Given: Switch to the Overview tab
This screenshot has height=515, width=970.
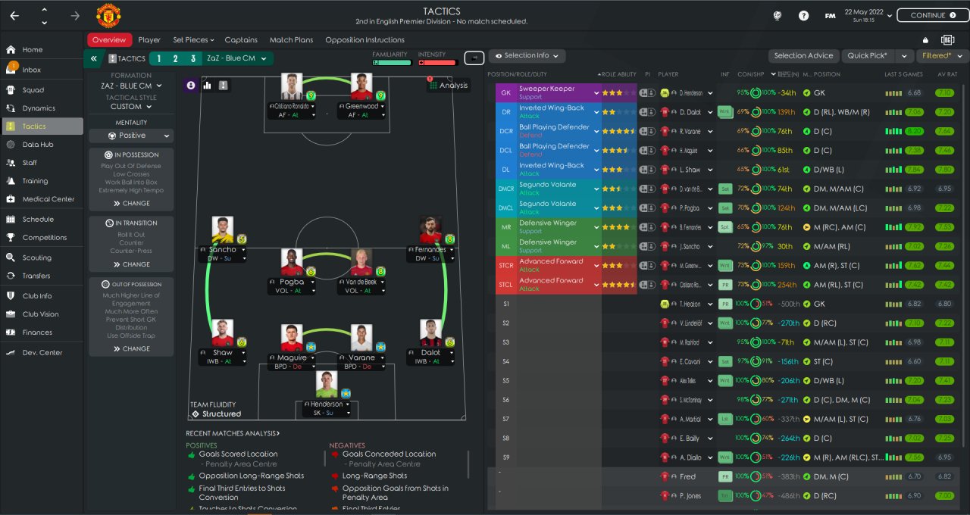Looking at the screenshot, I should point(109,40).
